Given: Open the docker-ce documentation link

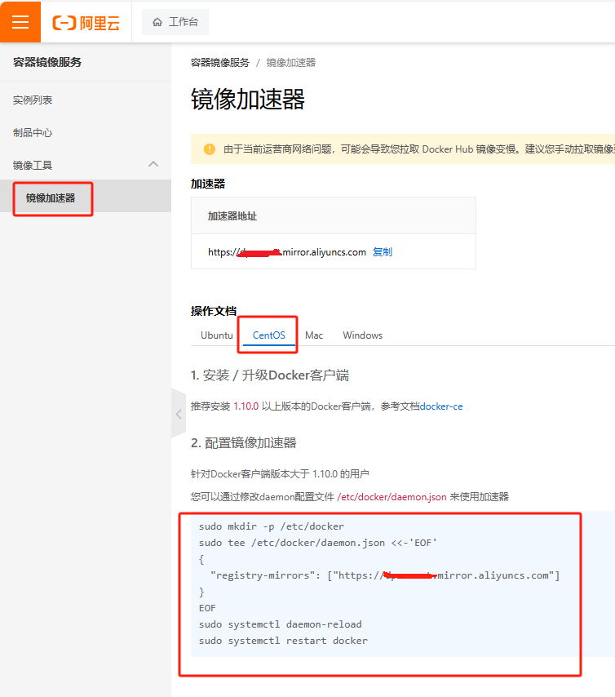Looking at the screenshot, I should pos(441,406).
